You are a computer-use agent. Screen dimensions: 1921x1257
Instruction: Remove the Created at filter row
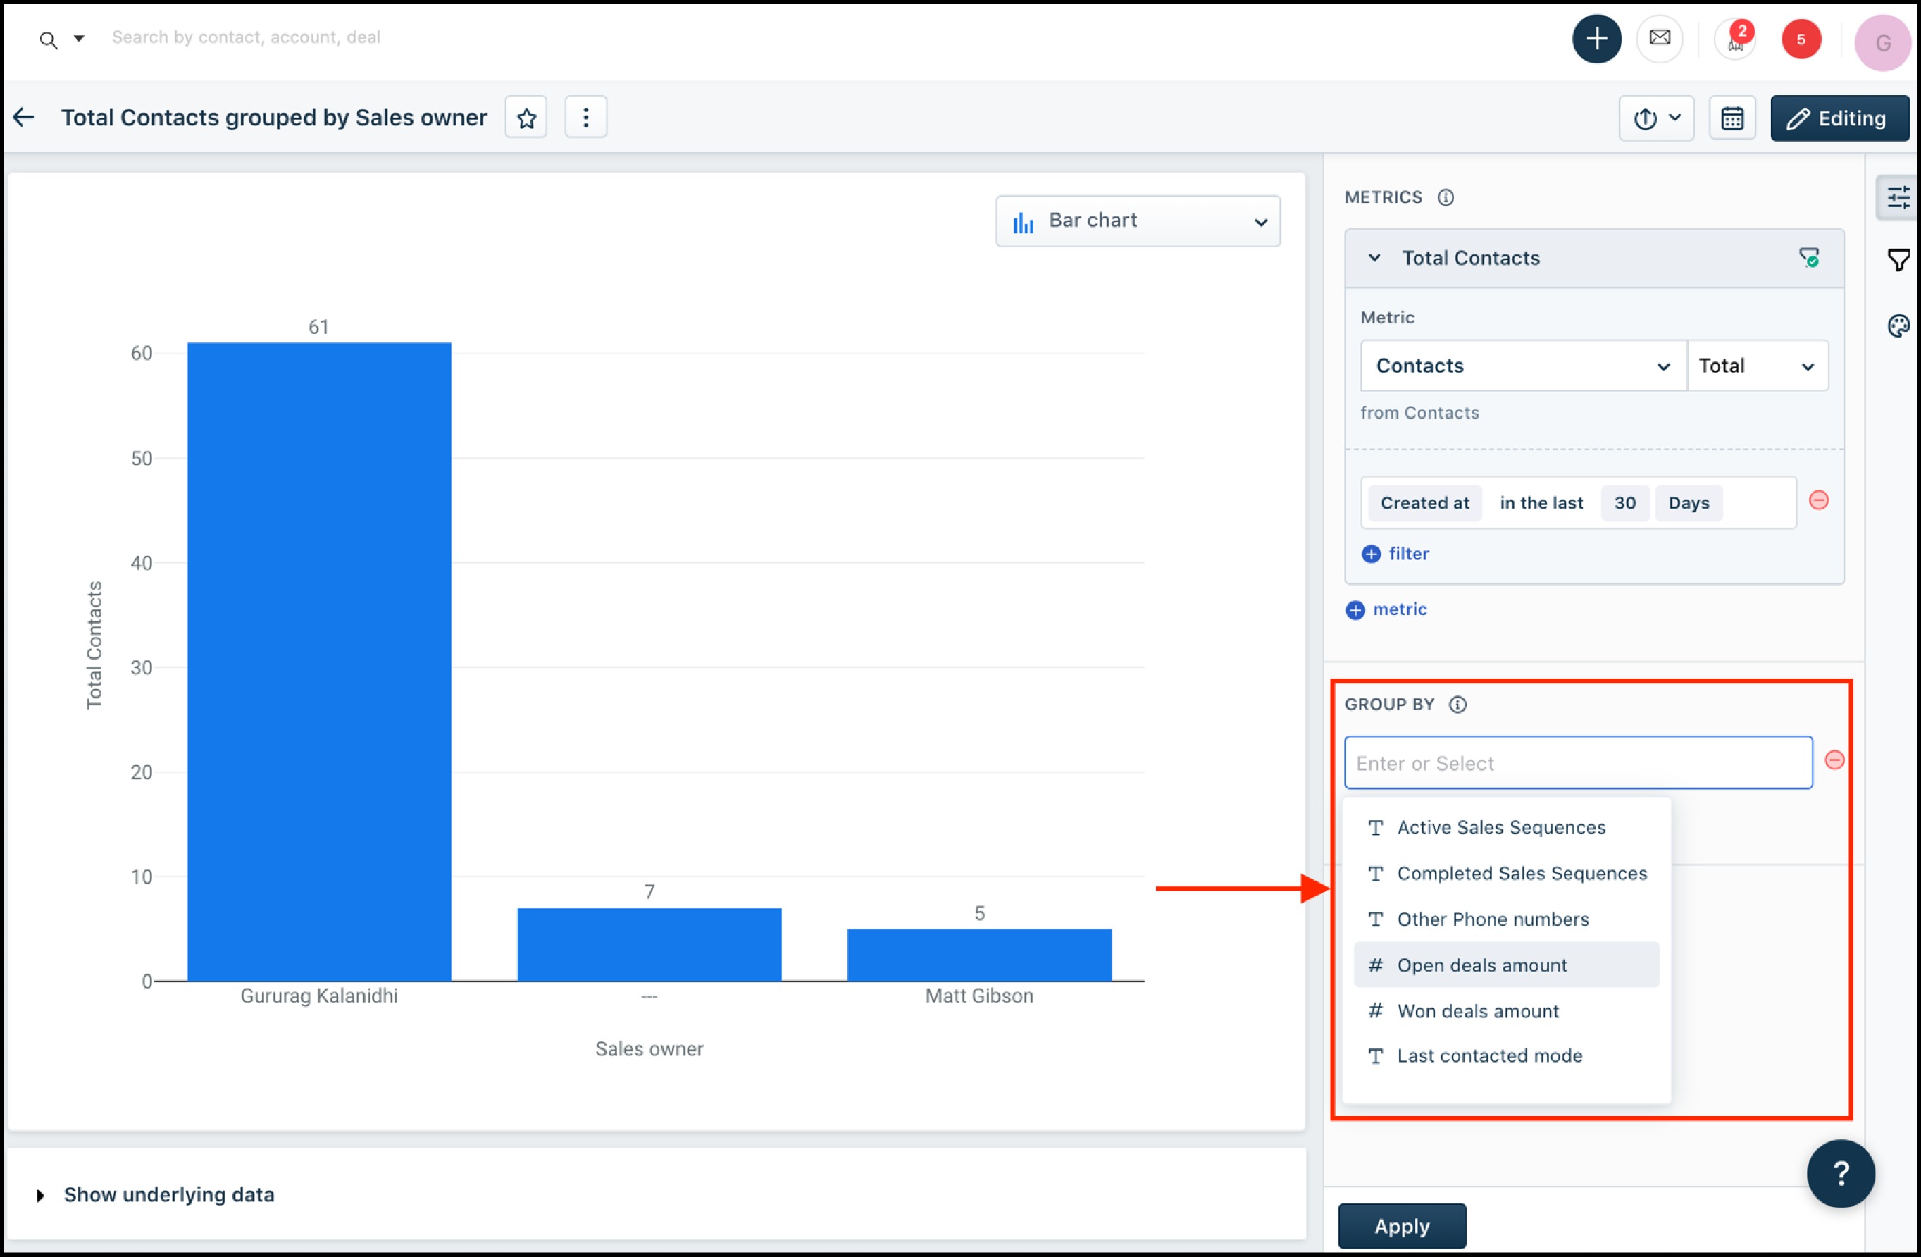(x=1818, y=500)
